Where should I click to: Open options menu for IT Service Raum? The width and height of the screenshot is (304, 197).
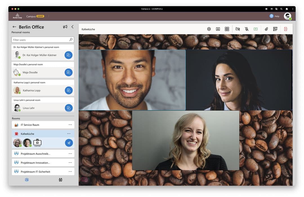[70, 125]
